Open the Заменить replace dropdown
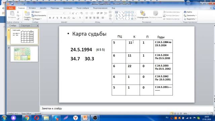This screenshot has width=215, height=121. click(x=190, y=15)
